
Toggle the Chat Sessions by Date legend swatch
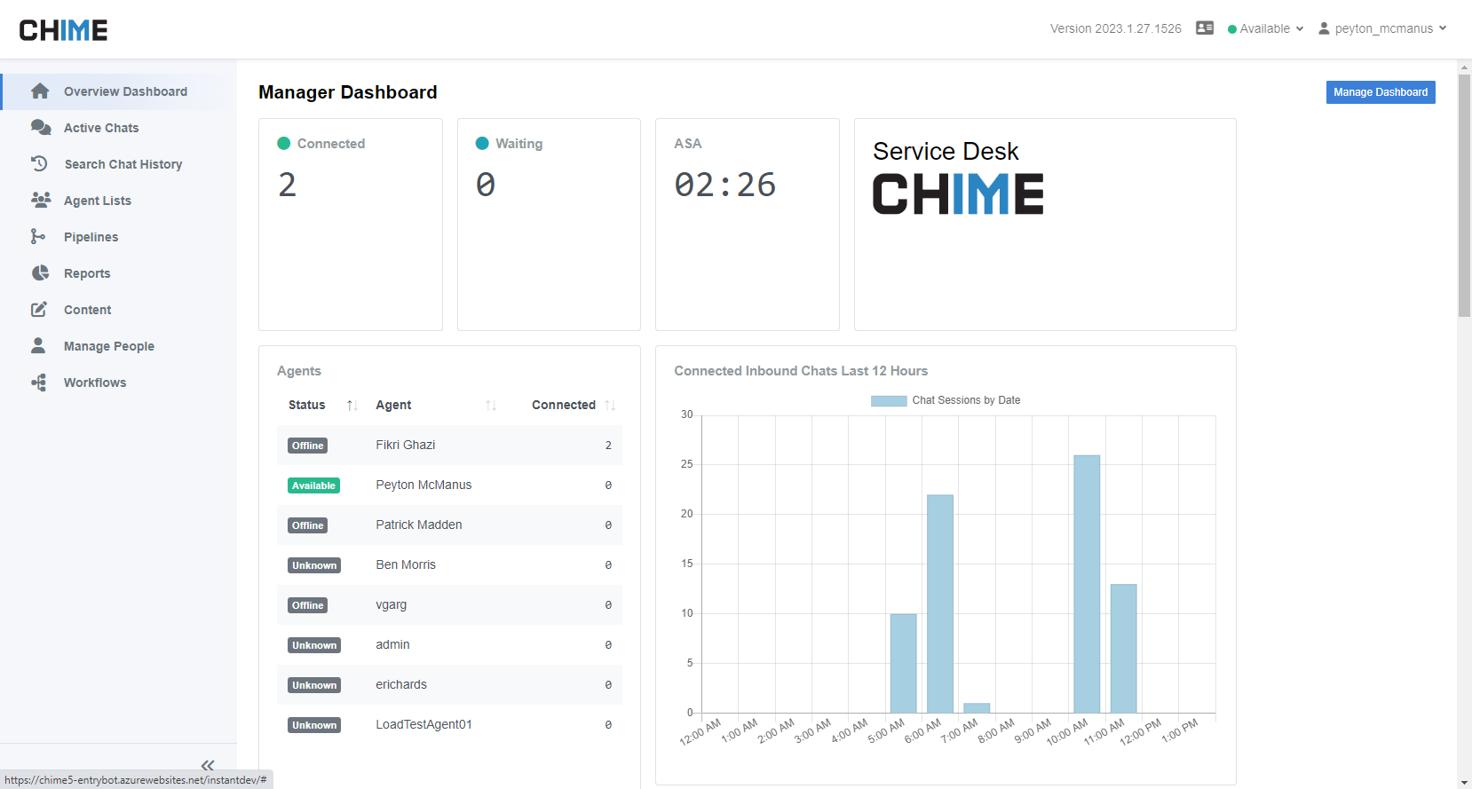[889, 400]
